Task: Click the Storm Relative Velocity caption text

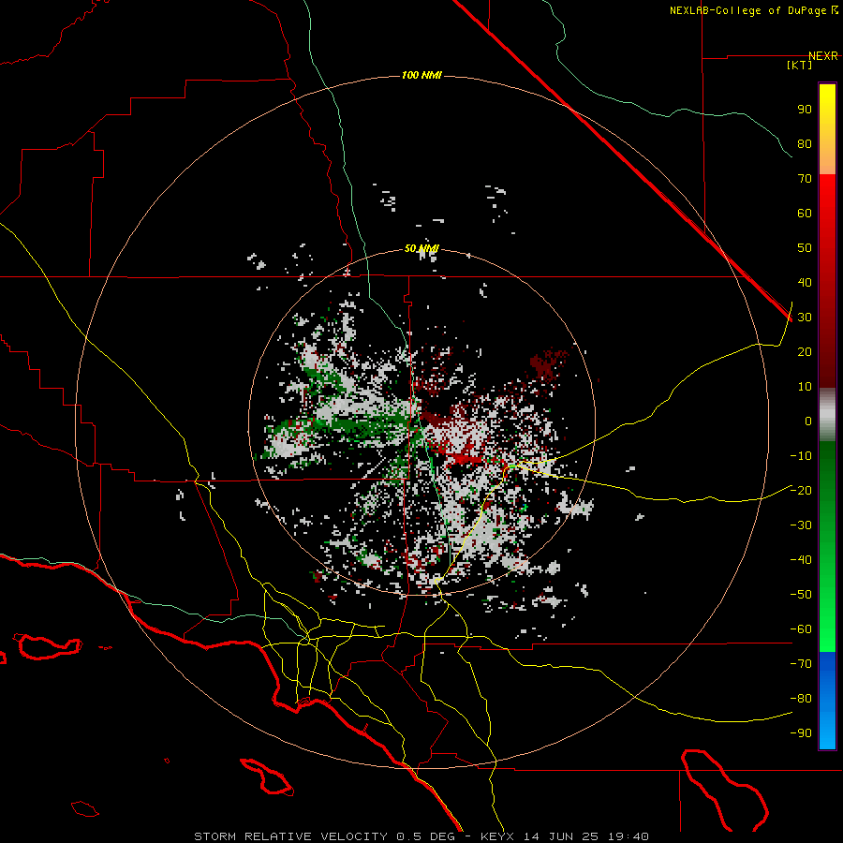Action: tap(421, 836)
